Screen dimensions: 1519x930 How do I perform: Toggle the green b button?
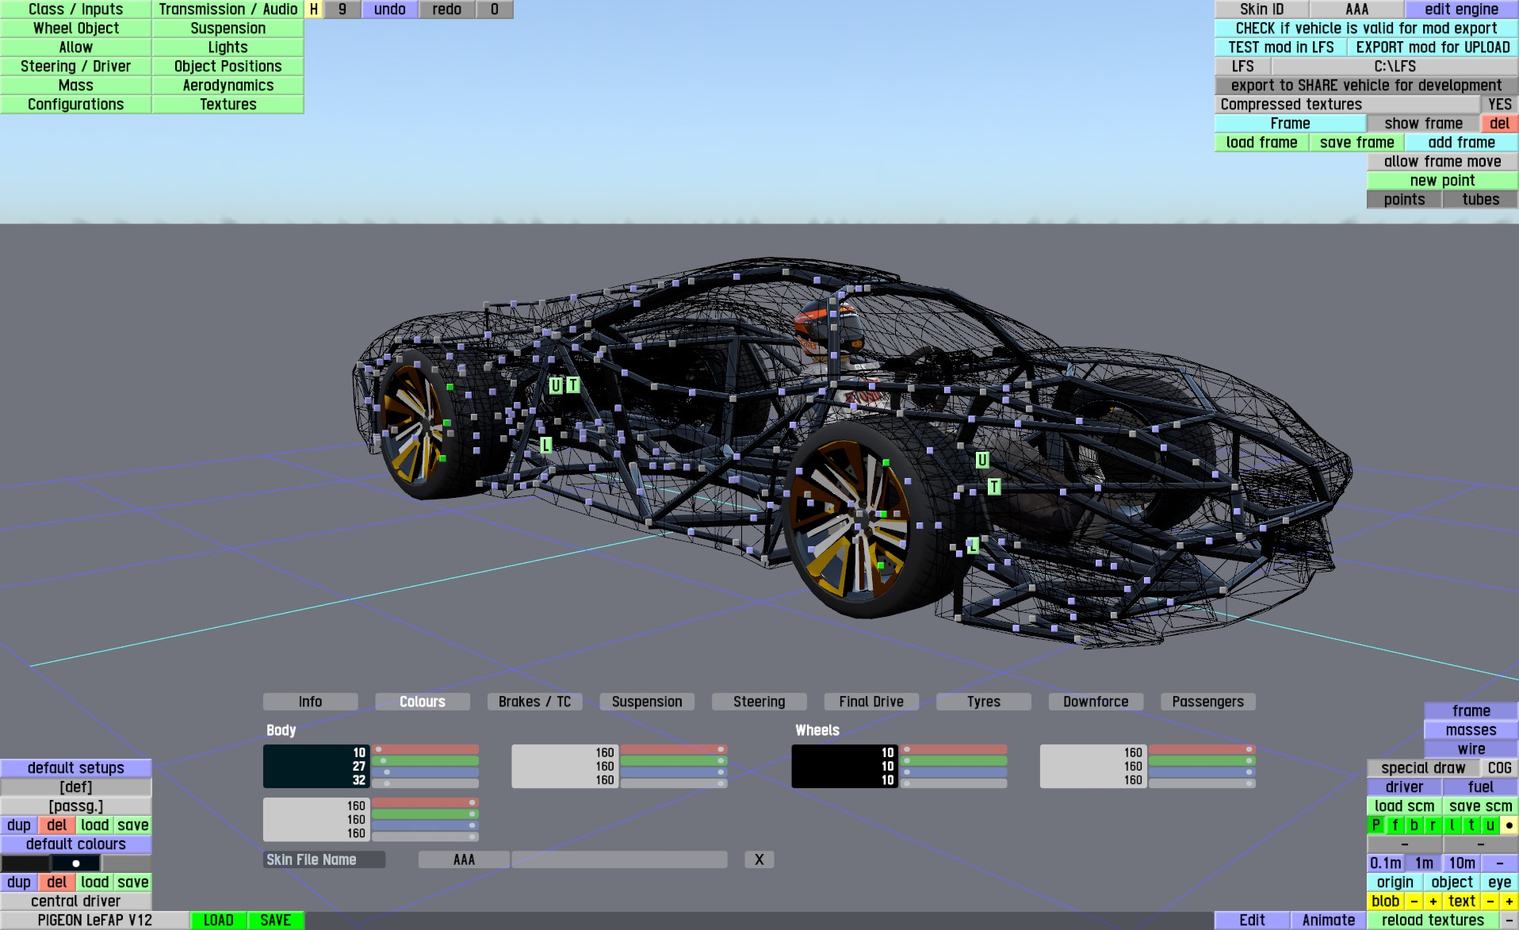pos(1414,825)
